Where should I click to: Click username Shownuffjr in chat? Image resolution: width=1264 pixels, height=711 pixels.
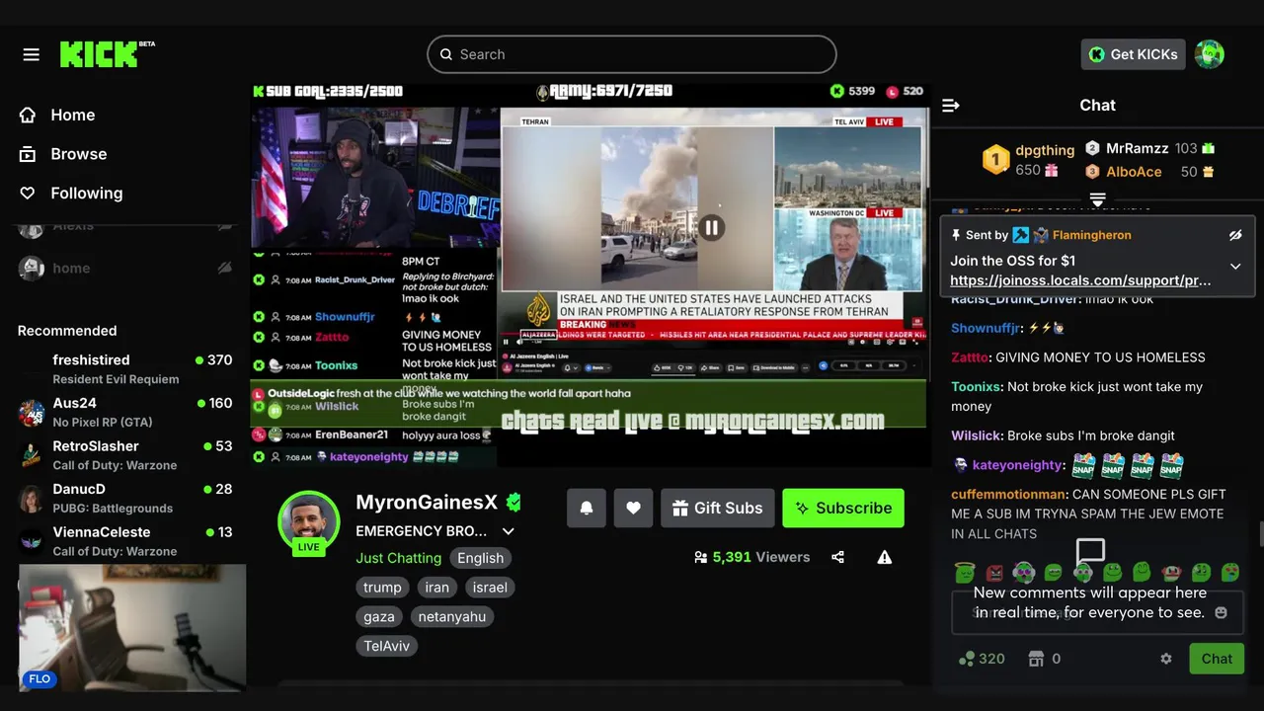987,328
